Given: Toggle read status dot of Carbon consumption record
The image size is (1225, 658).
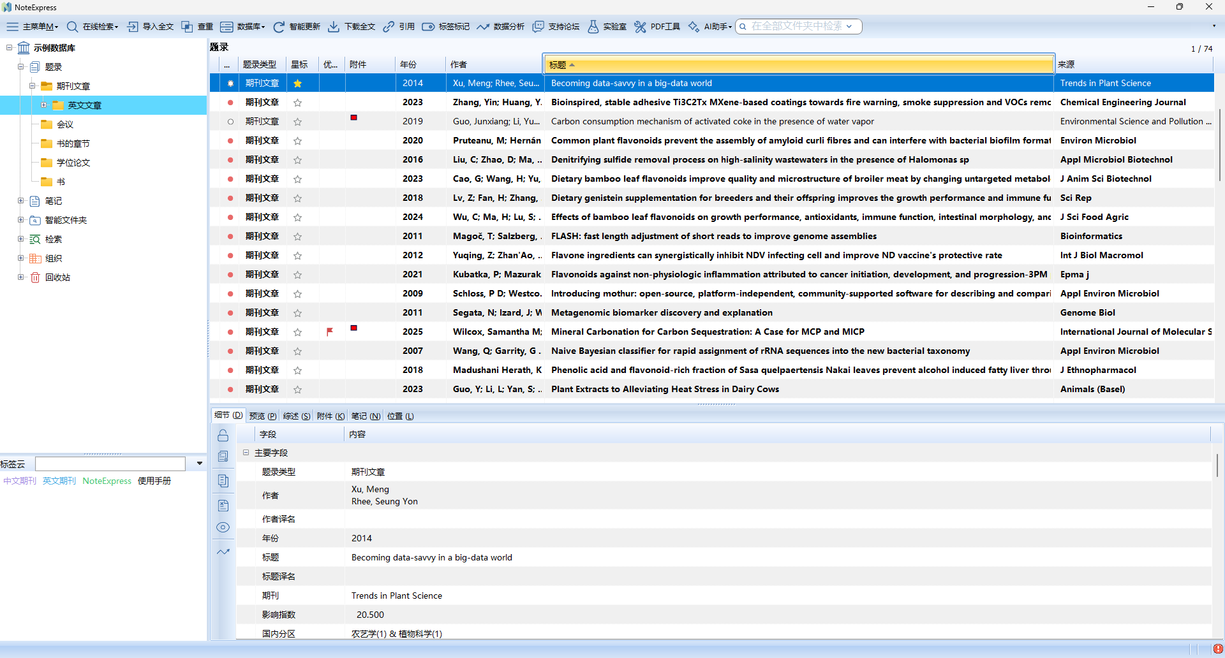Looking at the screenshot, I should pyautogui.click(x=230, y=122).
